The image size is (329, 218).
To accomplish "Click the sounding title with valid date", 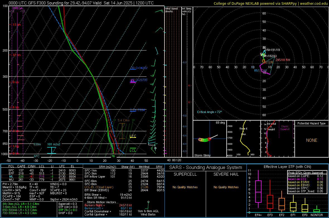I will click(x=81, y=3).
